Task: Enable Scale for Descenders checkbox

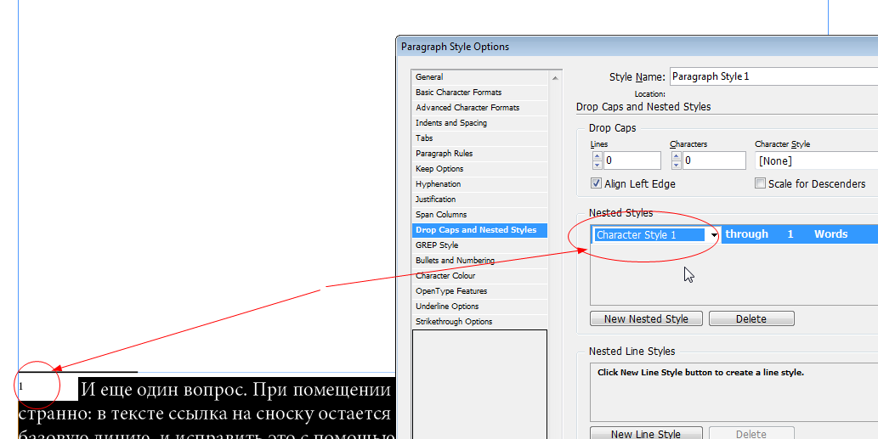Action: pos(760,183)
